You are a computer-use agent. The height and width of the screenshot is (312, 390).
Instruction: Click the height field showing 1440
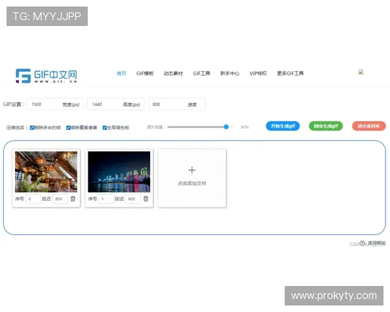(116, 104)
